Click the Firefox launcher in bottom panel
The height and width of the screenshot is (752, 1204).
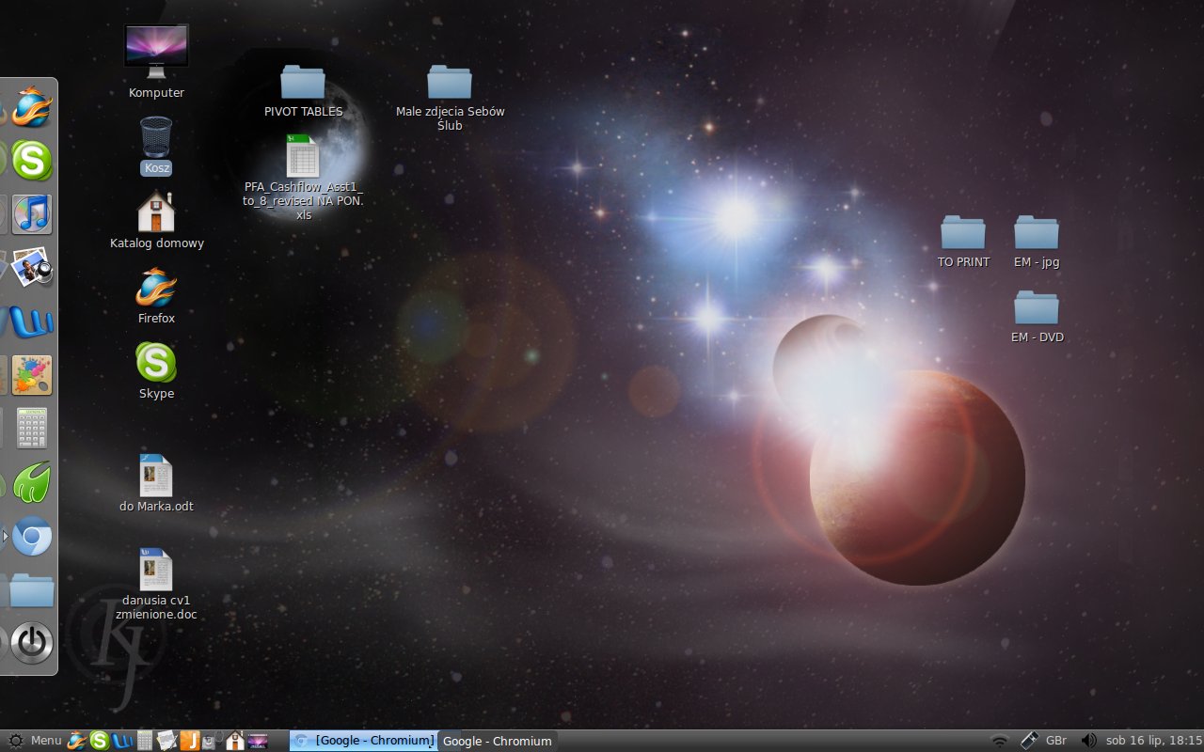point(76,741)
